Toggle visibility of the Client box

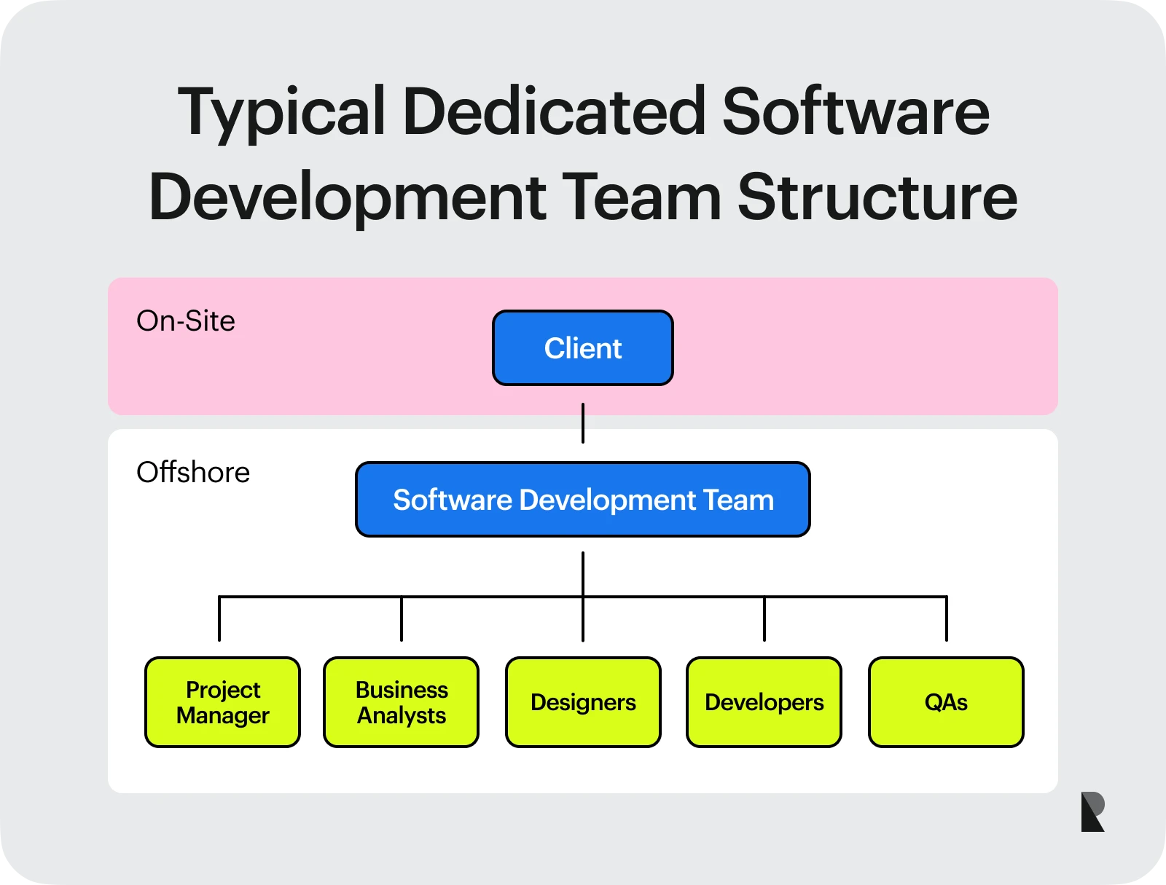583,347
